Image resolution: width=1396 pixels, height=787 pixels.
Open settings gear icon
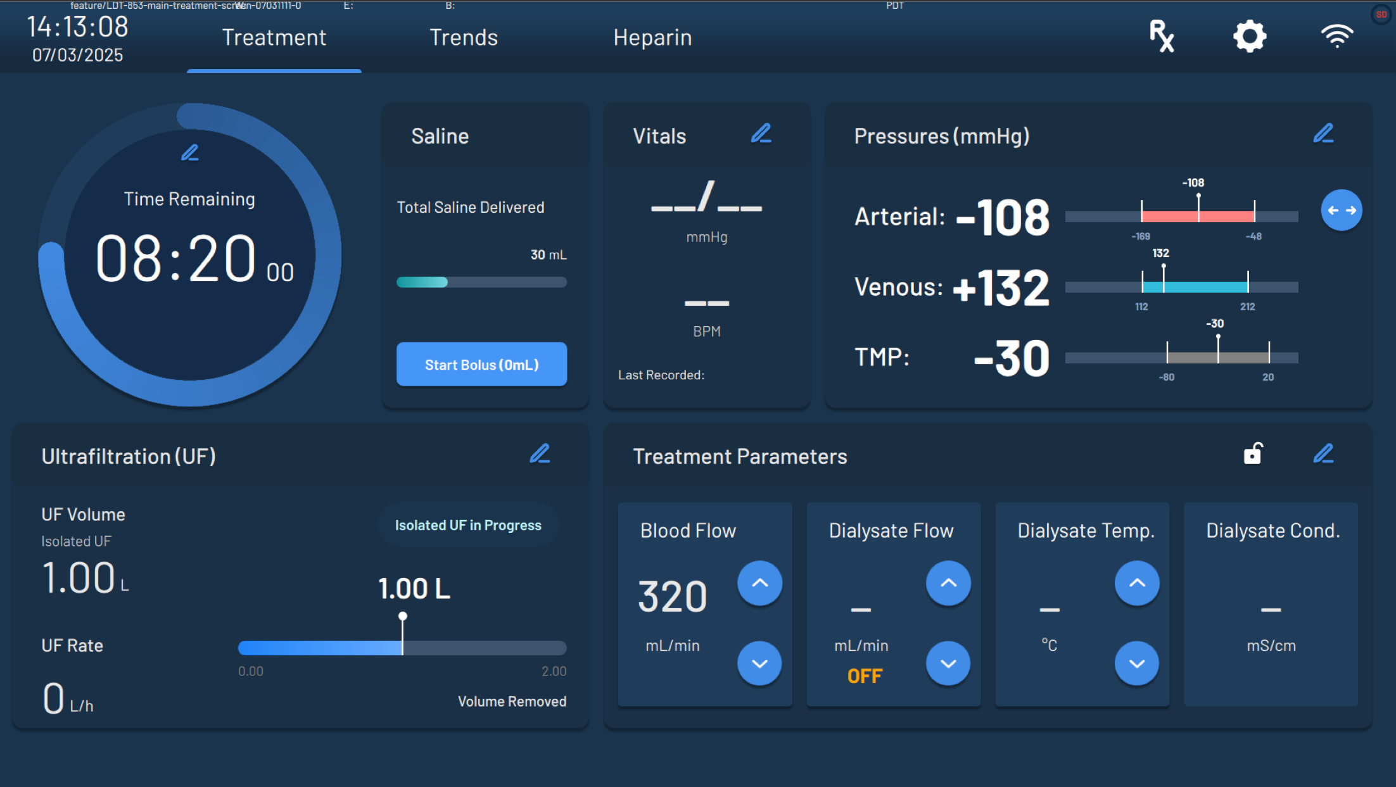click(x=1250, y=36)
